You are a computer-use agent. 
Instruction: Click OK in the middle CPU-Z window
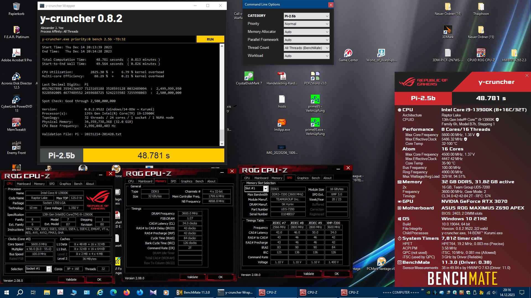(x=220, y=277)
